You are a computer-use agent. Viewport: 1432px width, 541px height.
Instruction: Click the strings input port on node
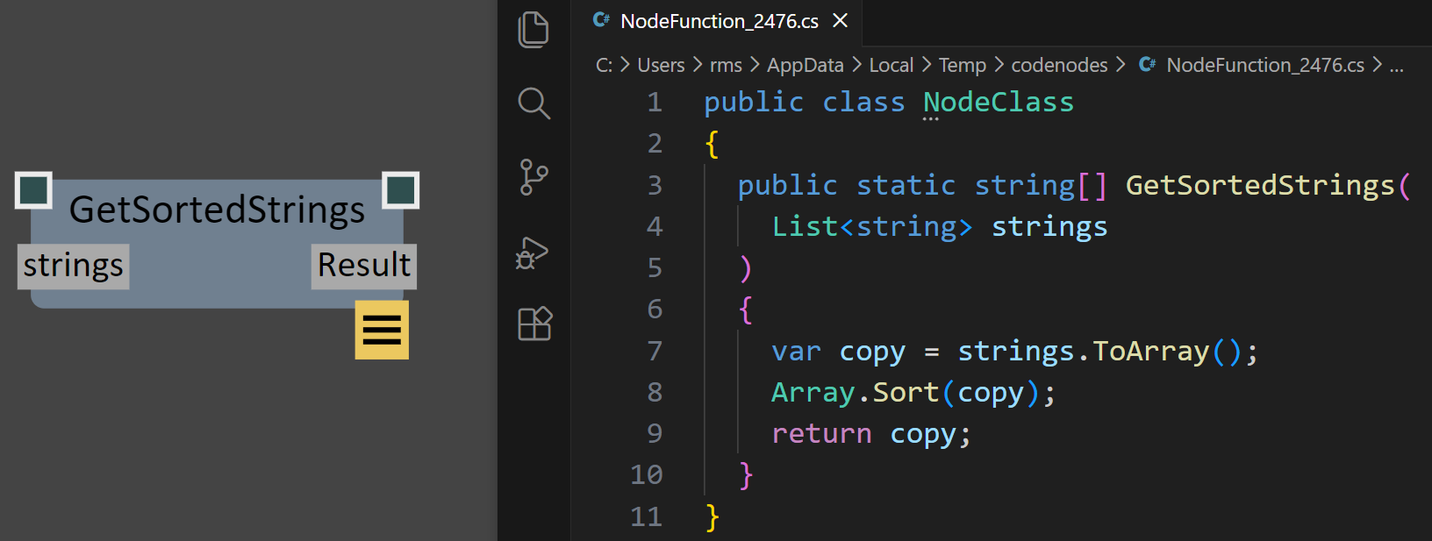(x=74, y=266)
